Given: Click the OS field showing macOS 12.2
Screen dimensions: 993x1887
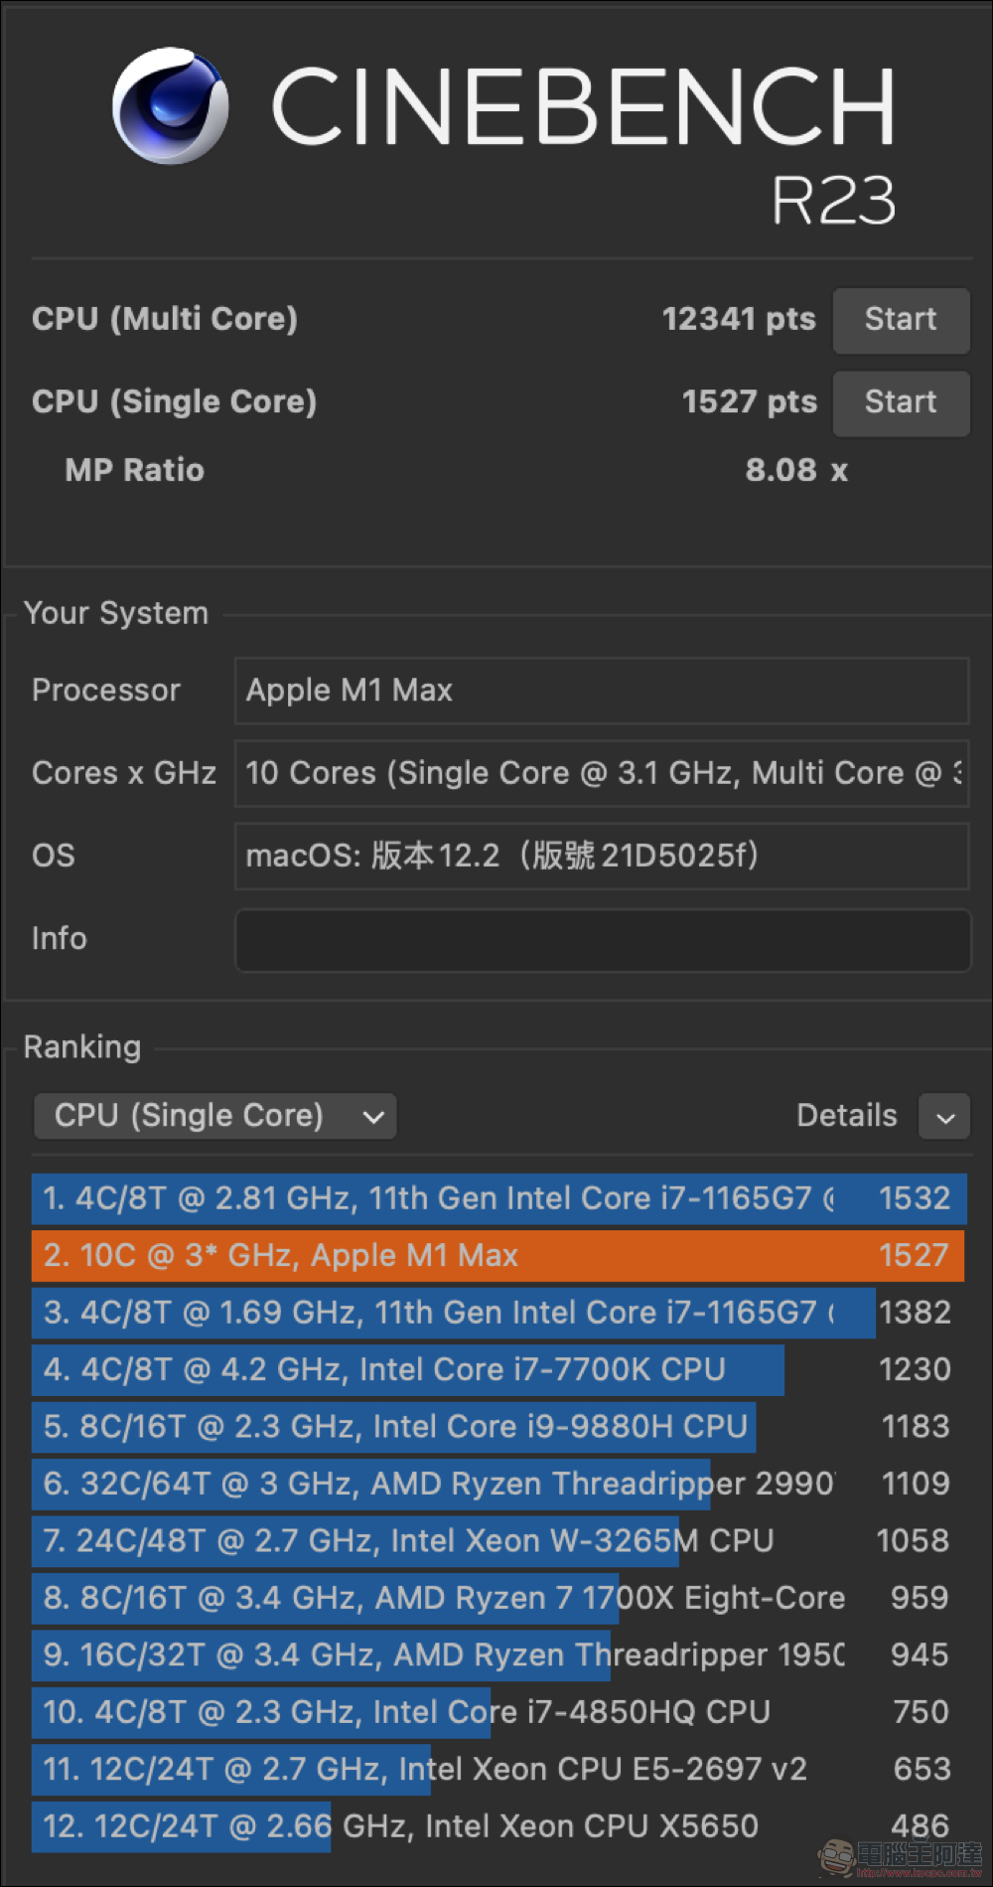Looking at the screenshot, I should (602, 856).
